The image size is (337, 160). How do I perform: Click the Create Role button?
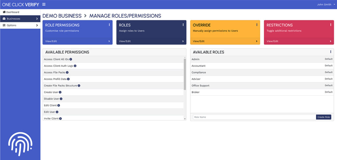[324, 117]
